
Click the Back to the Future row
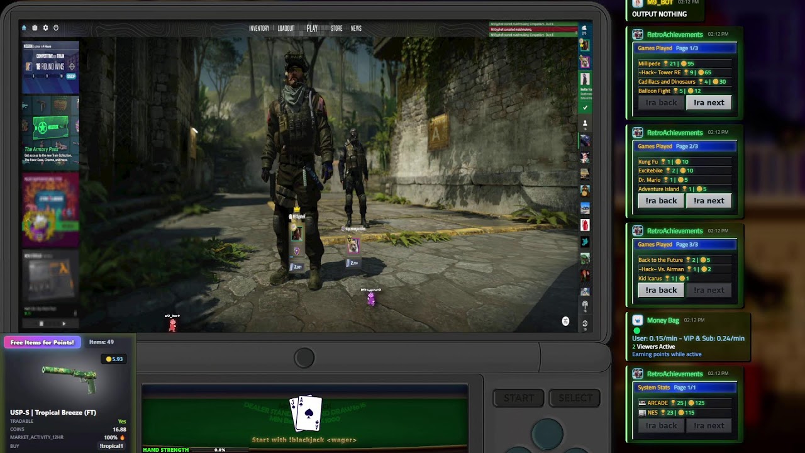pyautogui.click(x=685, y=260)
